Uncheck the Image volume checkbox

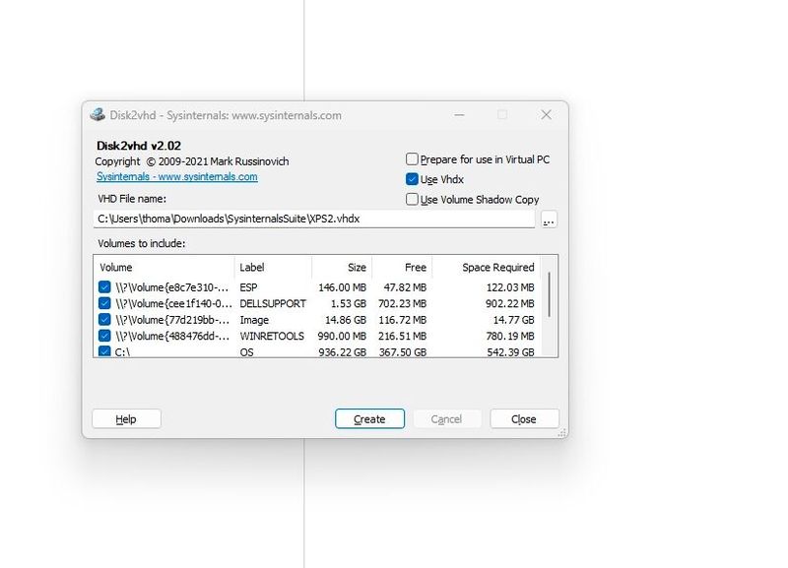(x=104, y=319)
